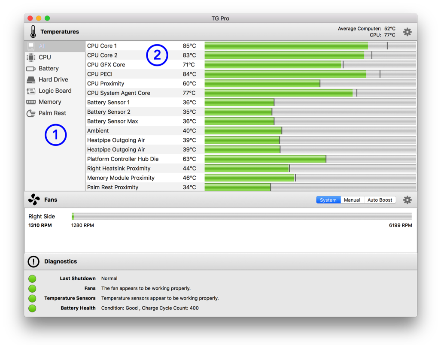Click the green Fans diagnostic indicator
Screen dimensions: 444x345
pos(32,289)
